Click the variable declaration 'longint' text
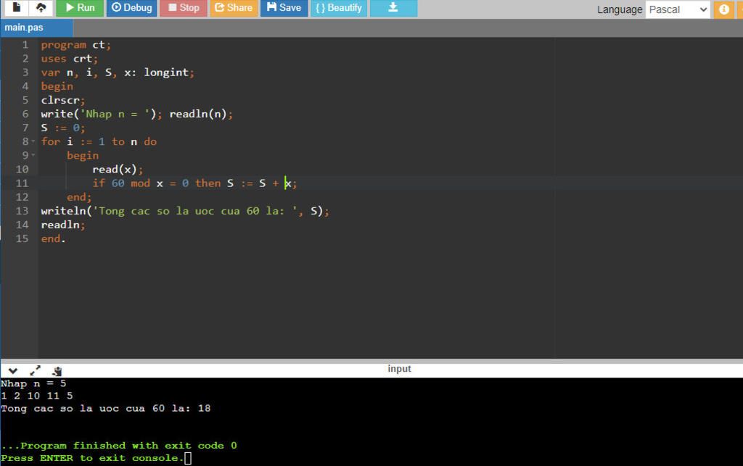The image size is (743, 466). pyautogui.click(x=166, y=72)
